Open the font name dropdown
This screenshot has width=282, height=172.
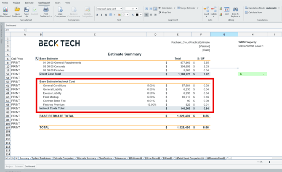pos(121,8)
